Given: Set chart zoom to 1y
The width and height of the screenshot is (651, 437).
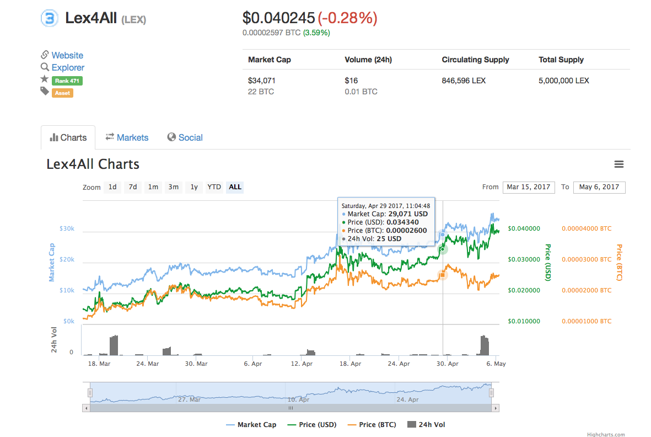Looking at the screenshot, I should 194,187.
